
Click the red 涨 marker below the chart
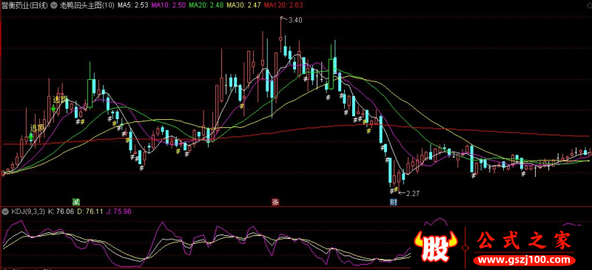pyautogui.click(x=275, y=201)
